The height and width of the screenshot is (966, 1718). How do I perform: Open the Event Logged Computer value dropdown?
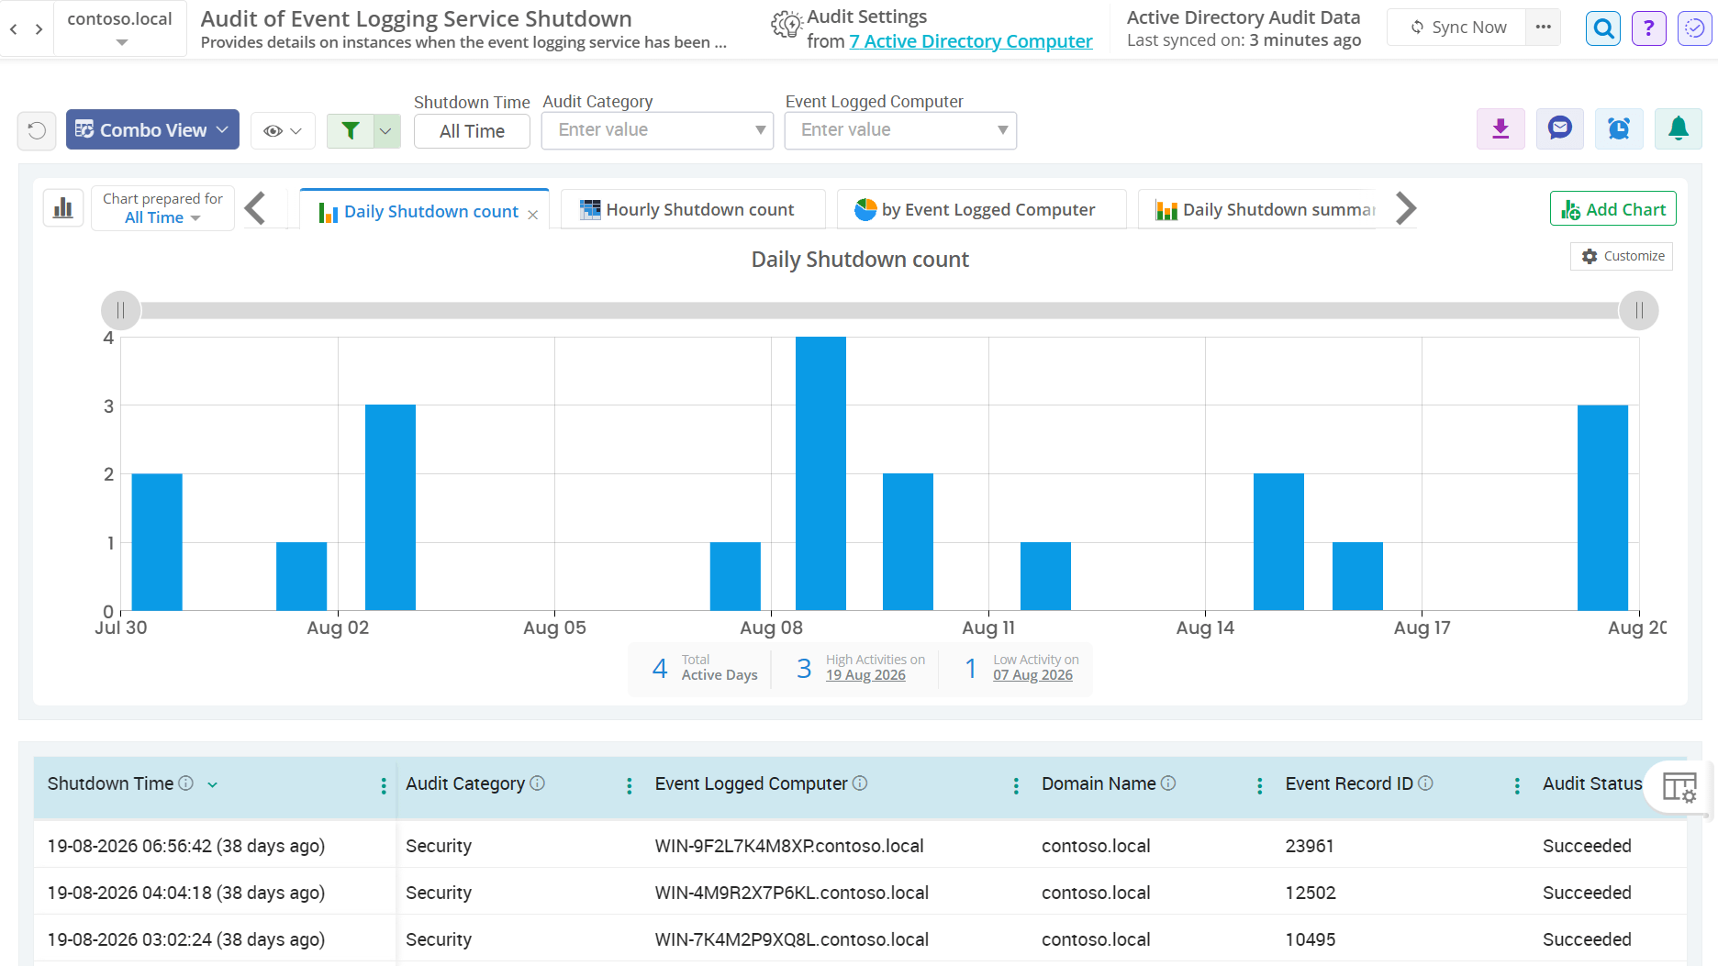(900, 130)
